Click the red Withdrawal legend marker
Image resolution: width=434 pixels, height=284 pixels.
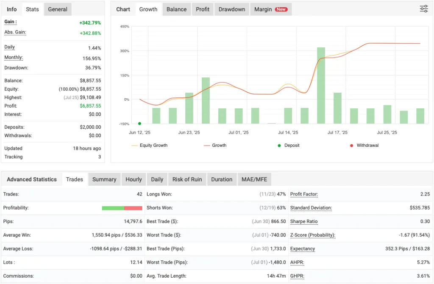coord(349,145)
